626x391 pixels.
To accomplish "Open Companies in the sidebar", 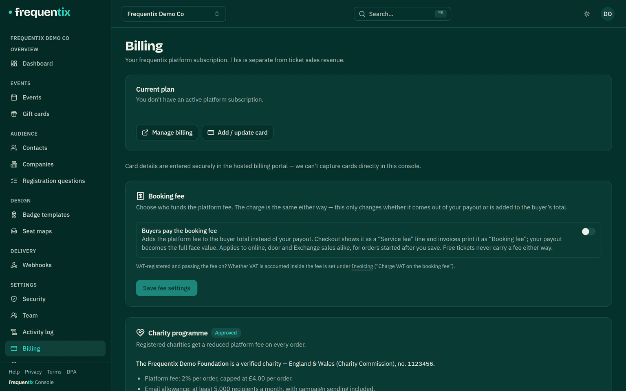I will tap(55, 164).
